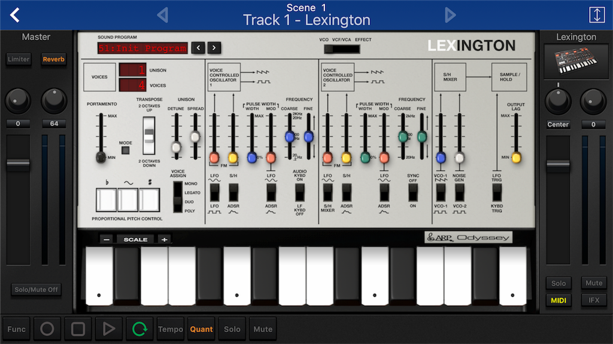Image resolution: width=613 pixels, height=344 pixels.
Task: Adjust the Unison Spread slider
Action: coord(195,137)
